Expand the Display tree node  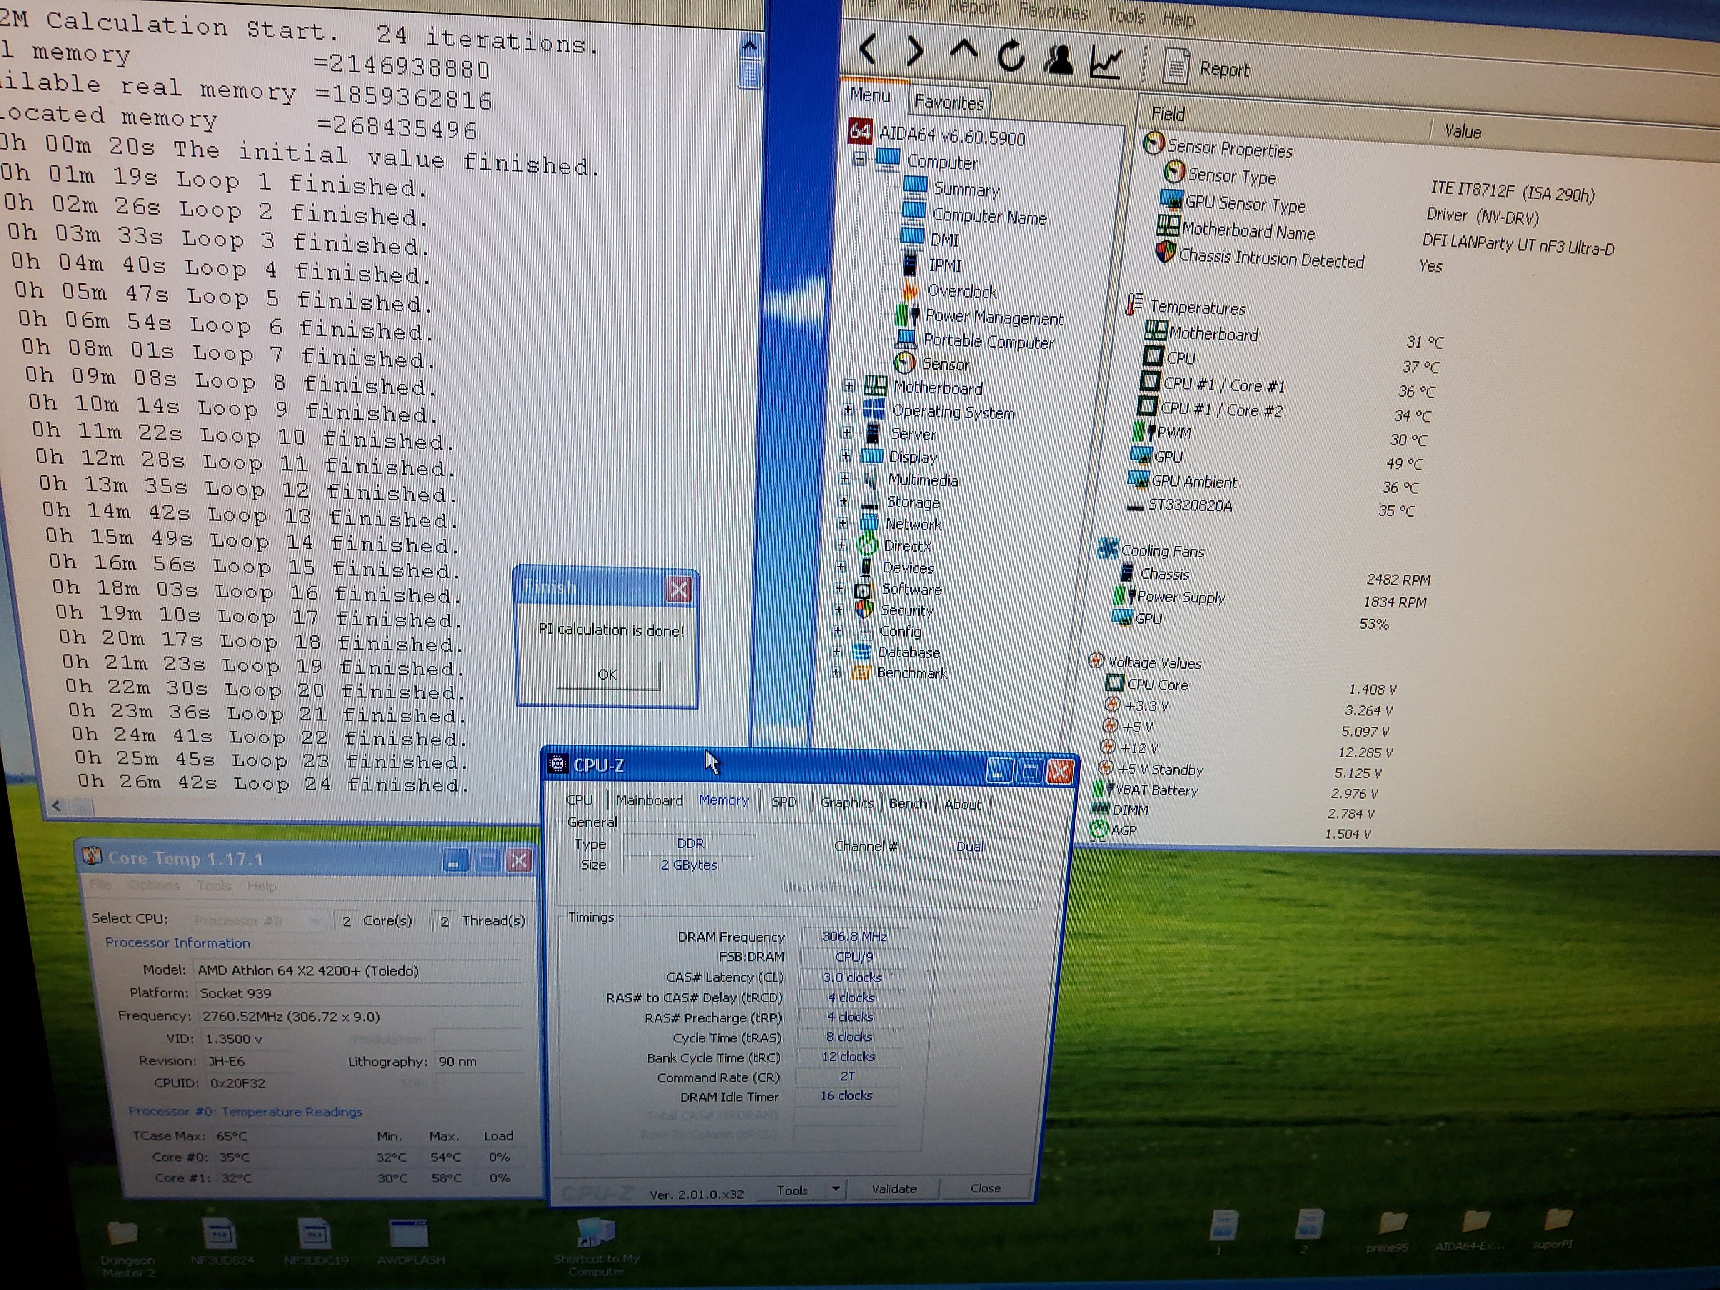[x=846, y=456]
